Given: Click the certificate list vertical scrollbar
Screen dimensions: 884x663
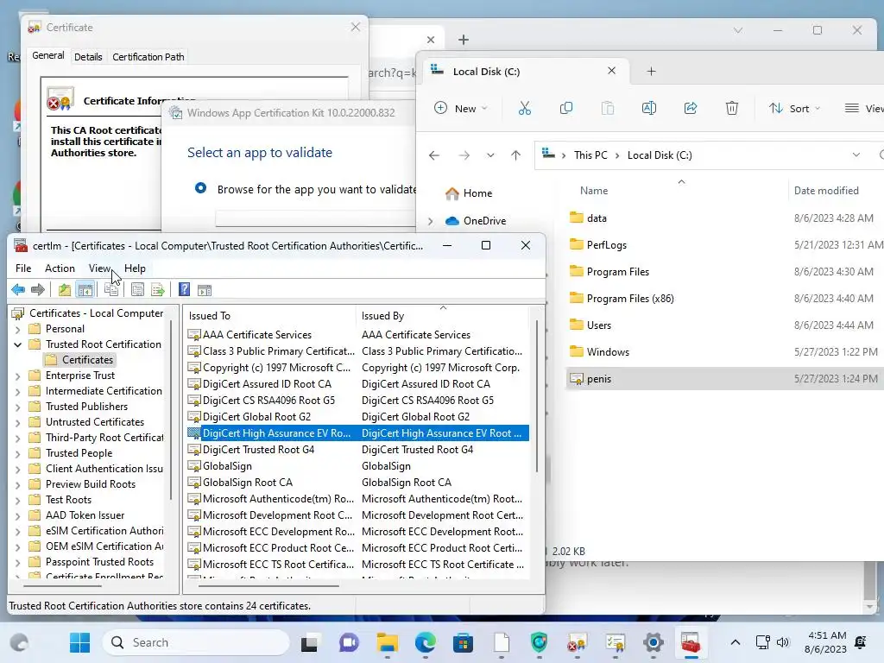Looking at the screenshot, I should [x=537, y=395].
